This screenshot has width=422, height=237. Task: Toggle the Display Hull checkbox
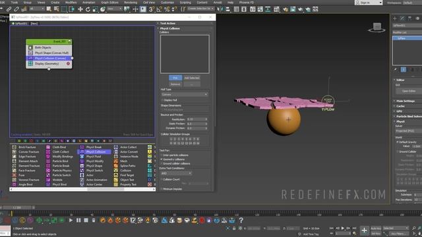click(162, 100)
